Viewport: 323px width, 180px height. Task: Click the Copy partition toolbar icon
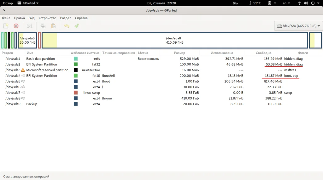coord(43,26)
